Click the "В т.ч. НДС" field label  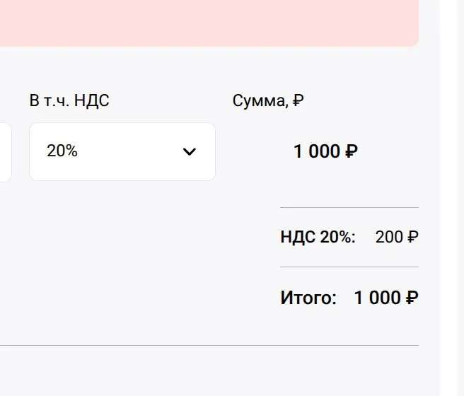(x=69, y=100)
